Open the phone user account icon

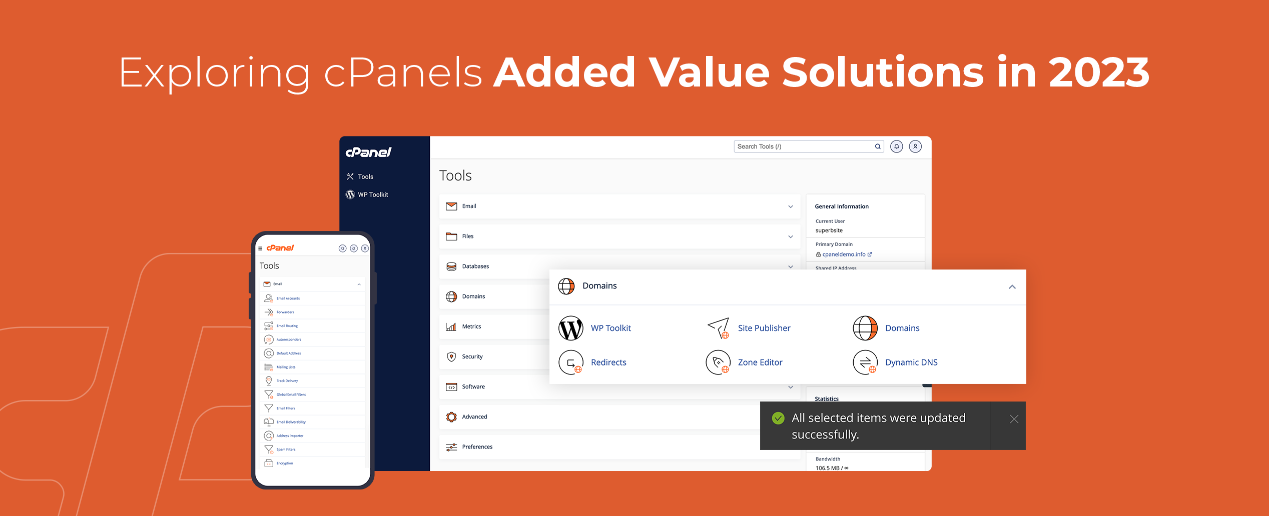pos(365,248)
